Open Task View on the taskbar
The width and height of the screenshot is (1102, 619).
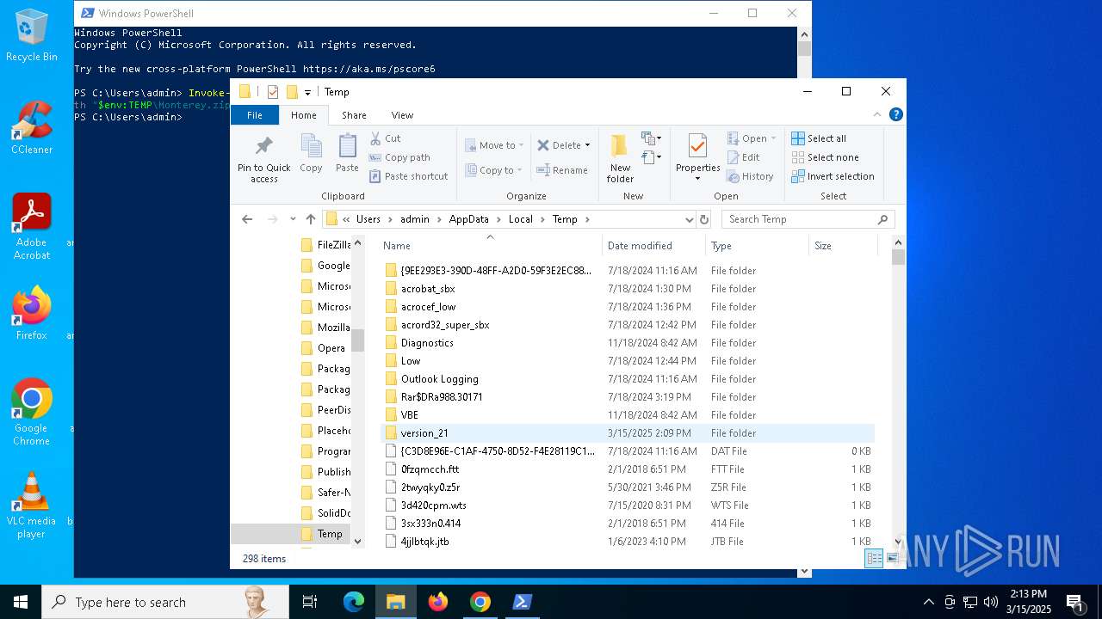click(x=310, y=602)
